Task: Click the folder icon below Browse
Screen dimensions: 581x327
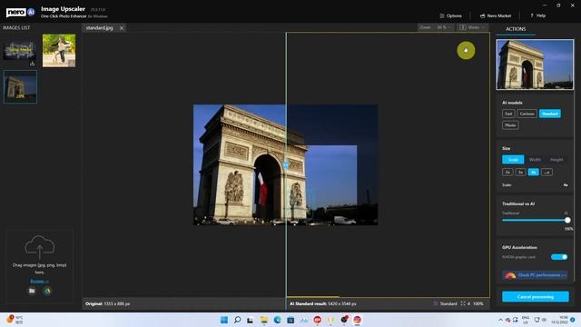Action: pyautogui.click(x=32, y=291)
